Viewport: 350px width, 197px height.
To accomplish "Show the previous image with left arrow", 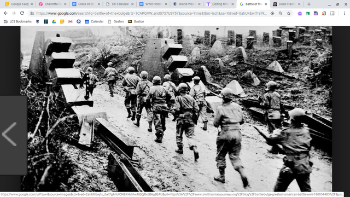I will (x=10, y=135).
